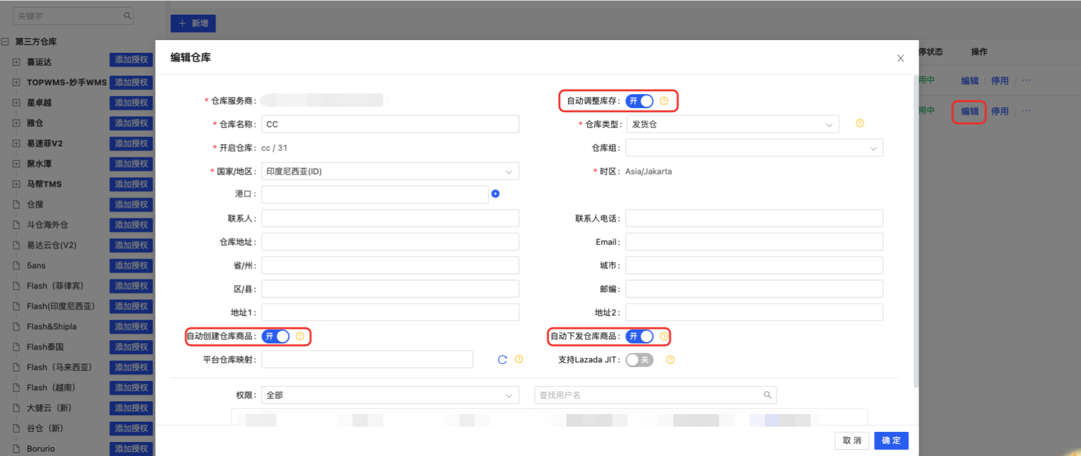Viewport: 1081px width, 456px height.
Task: Click 停用 link in the first table row
Action: coord(999,81)
